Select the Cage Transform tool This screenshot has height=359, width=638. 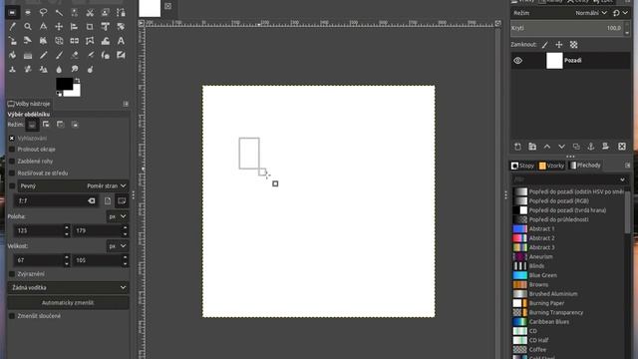click(x=90, y=41)
